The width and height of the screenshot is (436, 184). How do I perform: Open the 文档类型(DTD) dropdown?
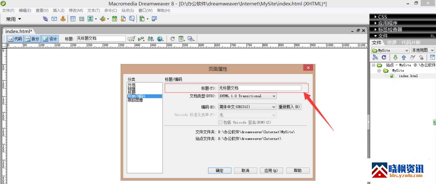point(247,96)
